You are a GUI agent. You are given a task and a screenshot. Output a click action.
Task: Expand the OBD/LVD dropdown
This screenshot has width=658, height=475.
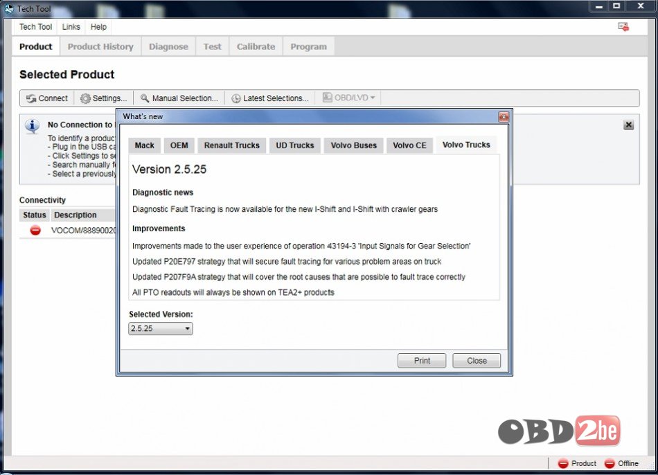click(x=348, y=98)
